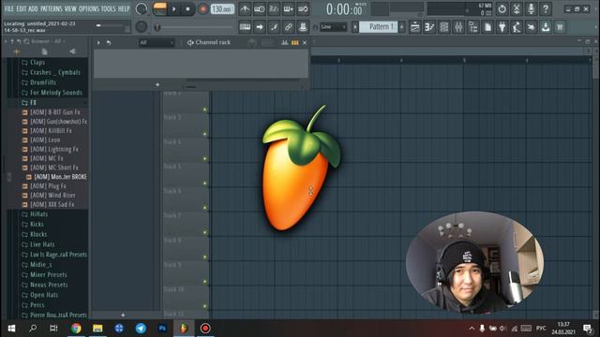Open the Line snap dropdown

tap(334, 27)
